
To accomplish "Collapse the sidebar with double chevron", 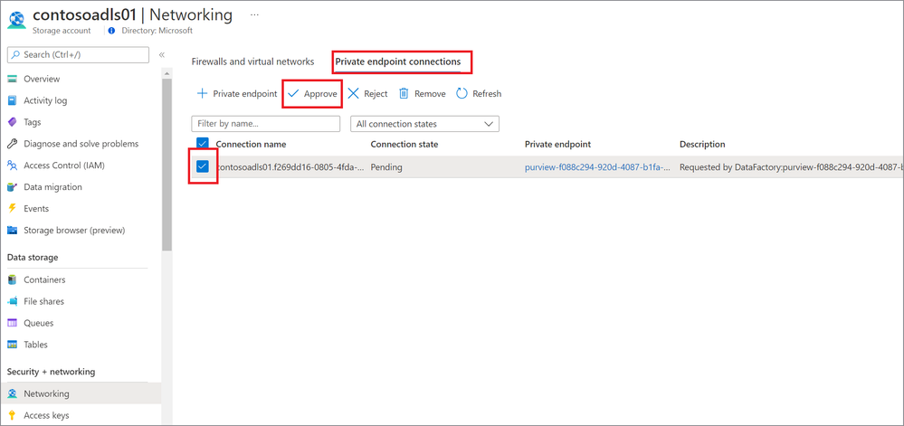I will point(162,55).
